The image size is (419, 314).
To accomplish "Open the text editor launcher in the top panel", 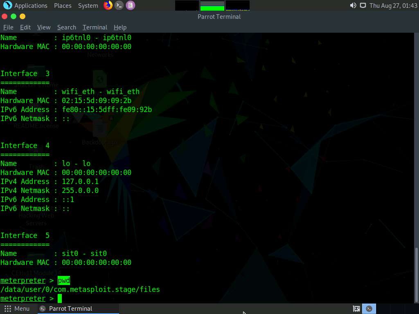I will pos(130,5).
